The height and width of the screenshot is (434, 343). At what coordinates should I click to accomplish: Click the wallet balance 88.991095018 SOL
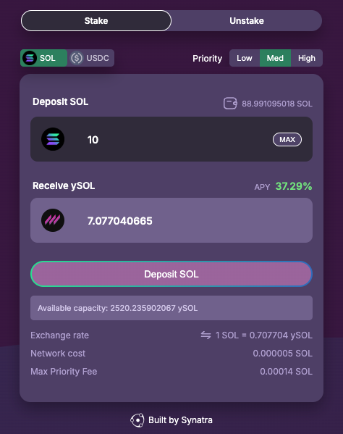[x=277, y=104]
